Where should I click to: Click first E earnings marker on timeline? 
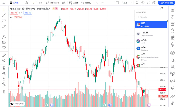47,105
